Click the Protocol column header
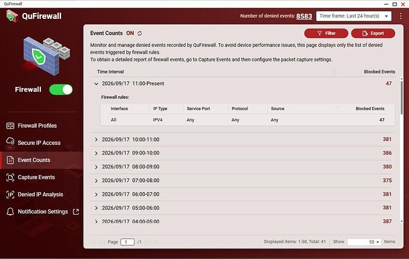This screenshot has height=259, width=409. click(239, 109)
